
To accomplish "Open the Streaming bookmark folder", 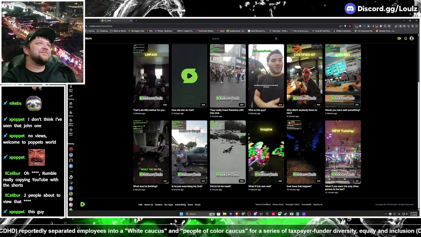I will [102, 31].
